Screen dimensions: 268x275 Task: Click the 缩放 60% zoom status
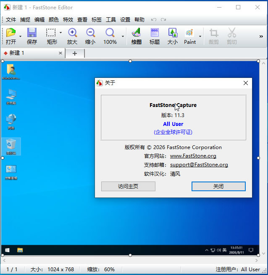pos(101,270)
